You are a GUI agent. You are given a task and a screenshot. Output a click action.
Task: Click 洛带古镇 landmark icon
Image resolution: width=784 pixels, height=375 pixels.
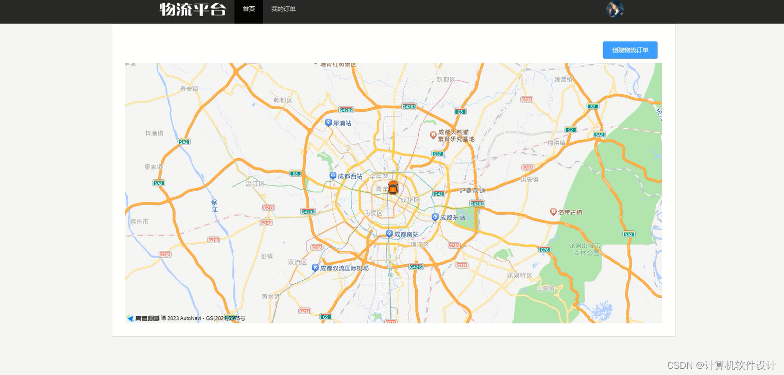click(x=553, y=212)
